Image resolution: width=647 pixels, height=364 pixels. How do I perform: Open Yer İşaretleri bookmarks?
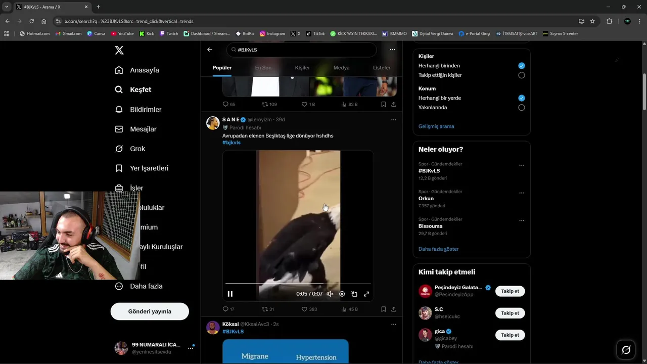pos(142,168)
